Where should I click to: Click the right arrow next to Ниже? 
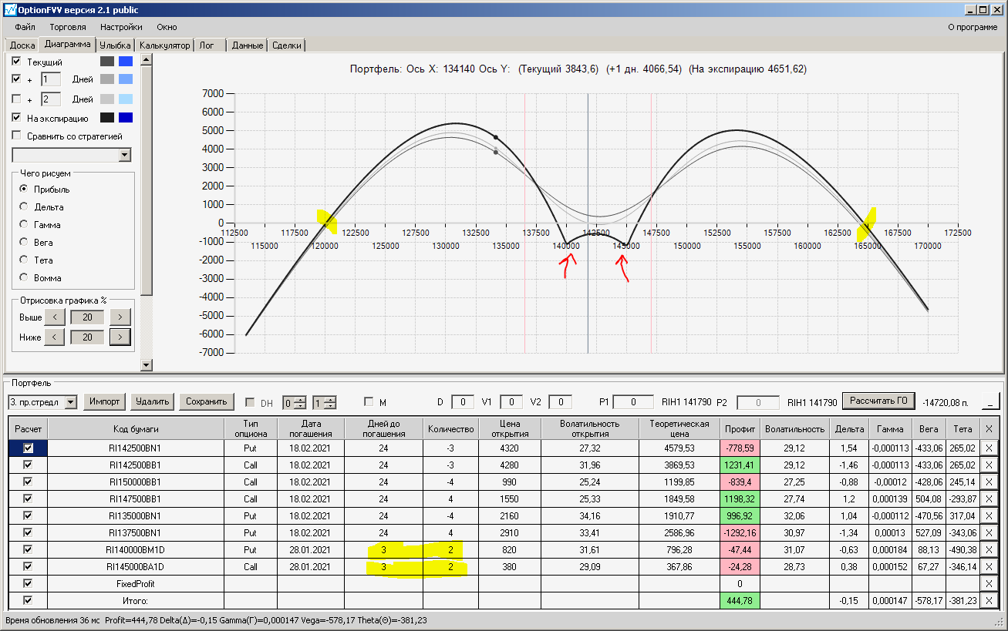[120, 337]
